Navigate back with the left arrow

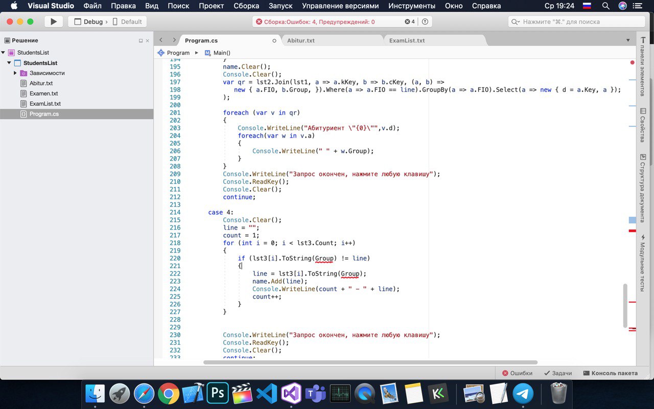(x=161, y=40)
